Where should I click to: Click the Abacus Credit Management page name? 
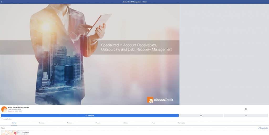pyautogui.click(x=19, y=108)
